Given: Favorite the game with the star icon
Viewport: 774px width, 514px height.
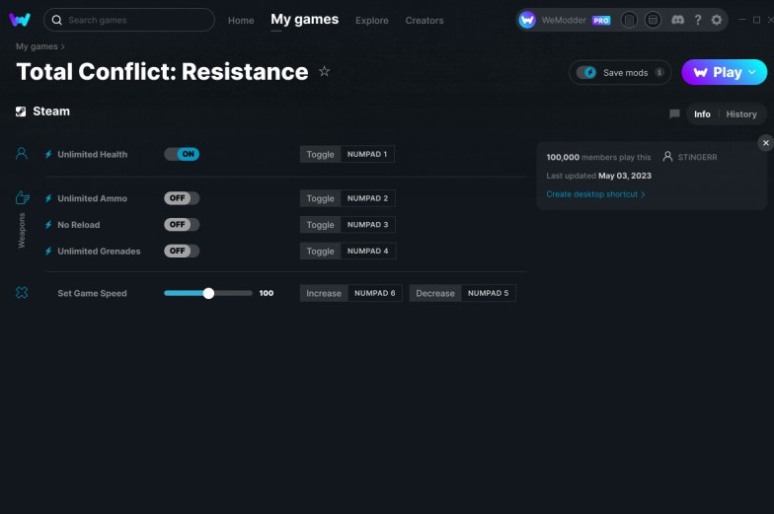Looking at the screenshot, I should [x=324, y=71].
